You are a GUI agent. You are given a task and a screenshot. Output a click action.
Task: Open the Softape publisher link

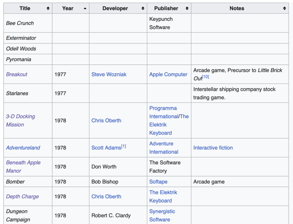pos(158,182)
